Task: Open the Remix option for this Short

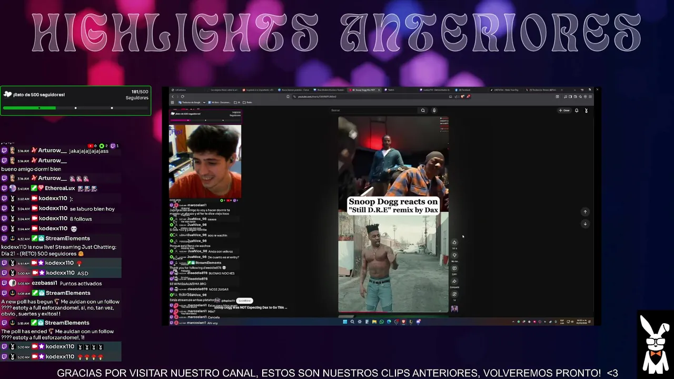Action: coord(454,294)
